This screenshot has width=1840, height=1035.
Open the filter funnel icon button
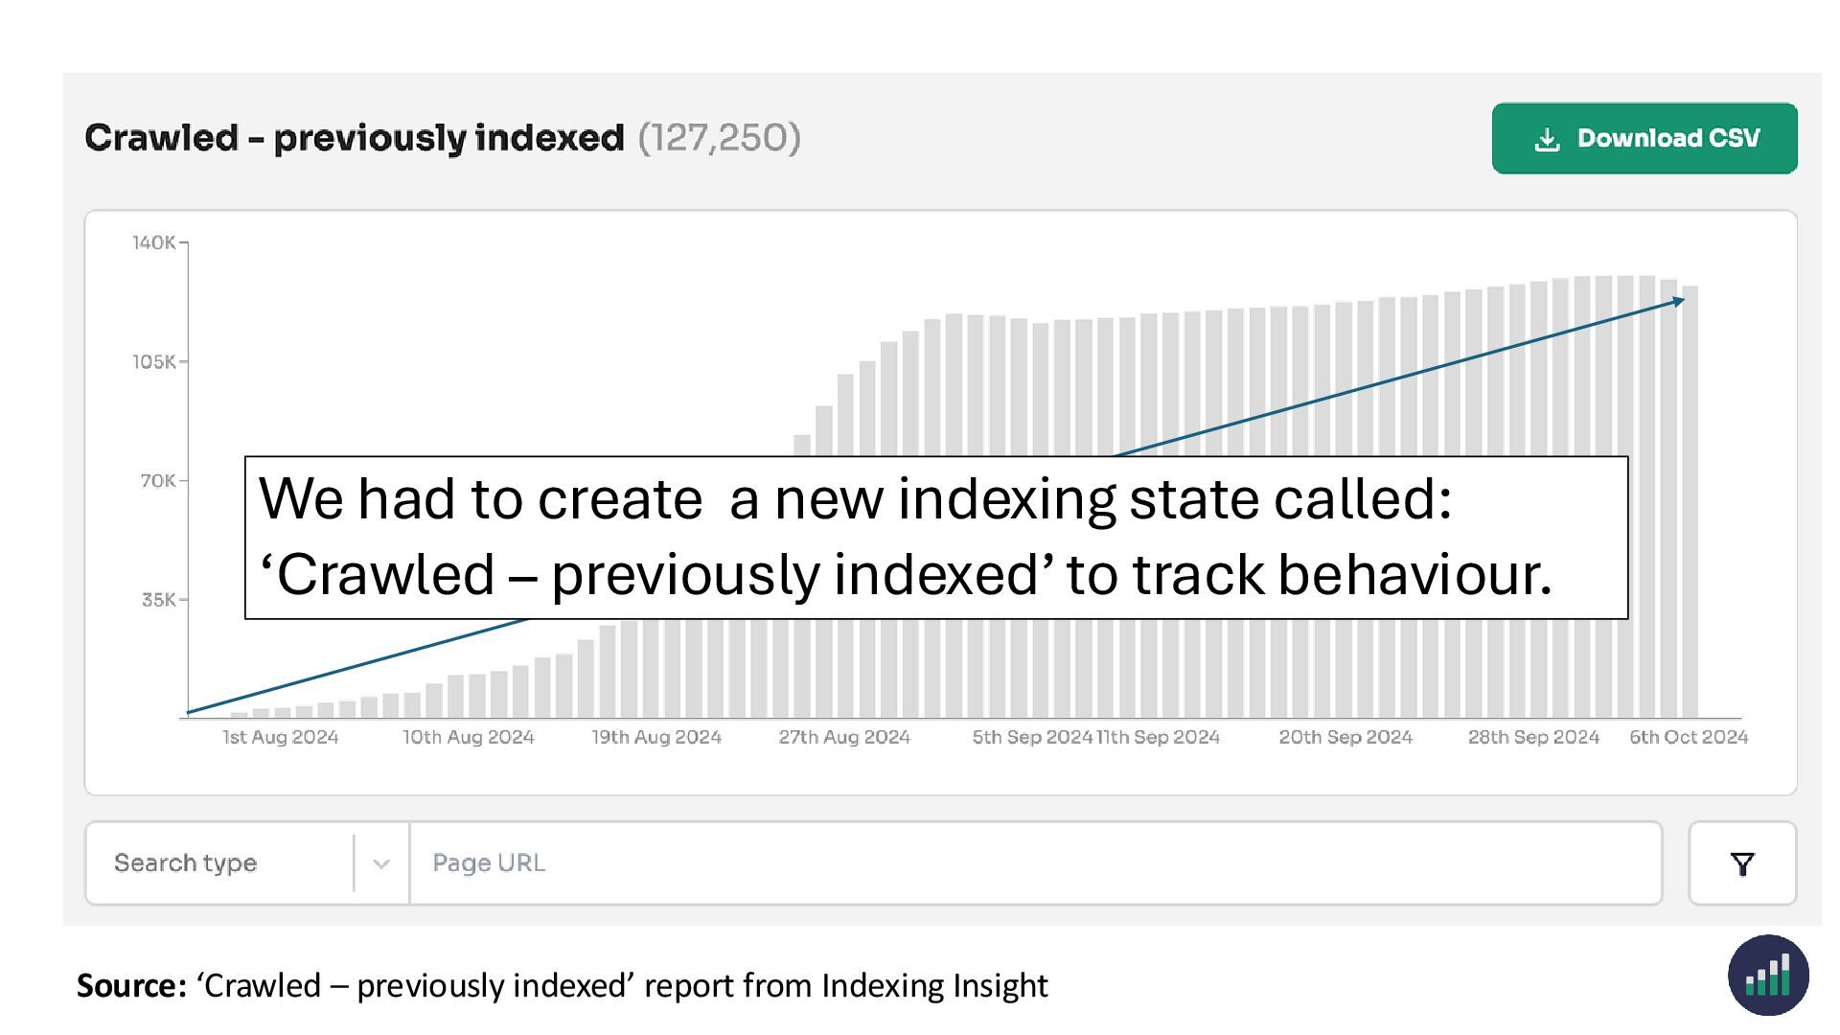pyautogui.click(x=1741, y=863)
